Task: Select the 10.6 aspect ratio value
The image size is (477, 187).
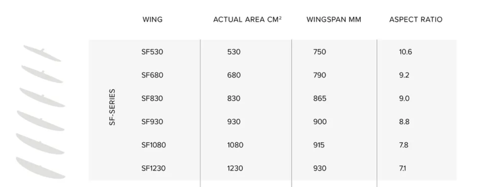Action: [406, 52]
